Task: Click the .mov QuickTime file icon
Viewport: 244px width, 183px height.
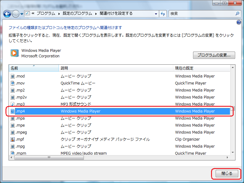Action: coord(13,83)
